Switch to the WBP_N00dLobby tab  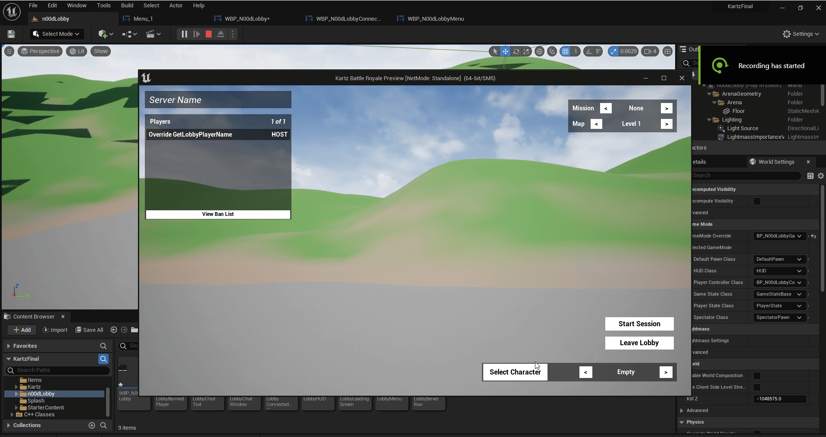point(247,19)
